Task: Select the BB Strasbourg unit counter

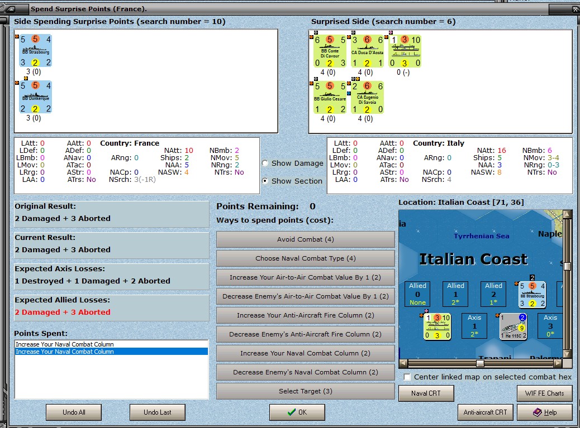Action: pos(36,51)
